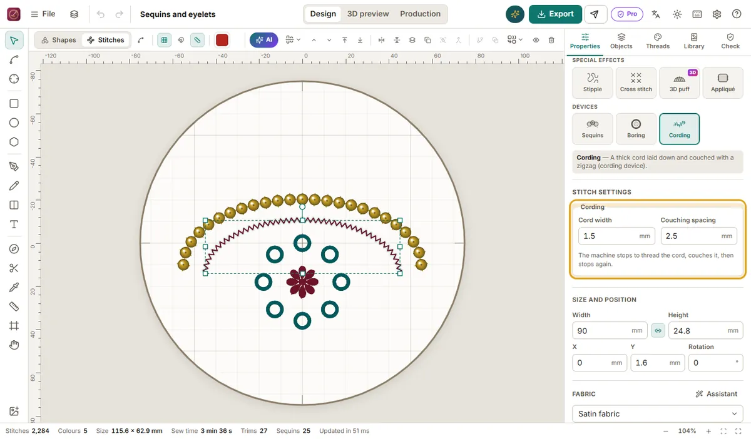Select the hexagon polygon tool
The height and width of the screenshot is (439, 751).
click(14, 142)
